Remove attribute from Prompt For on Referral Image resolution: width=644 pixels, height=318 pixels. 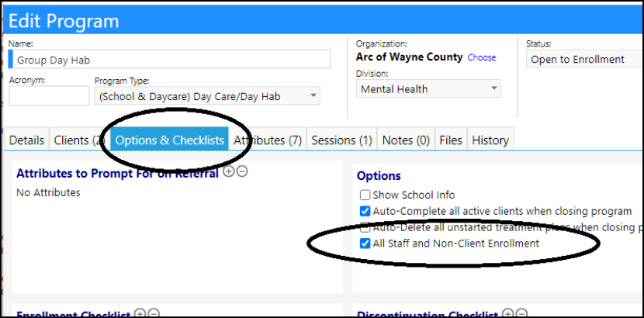tap(242, 171)
